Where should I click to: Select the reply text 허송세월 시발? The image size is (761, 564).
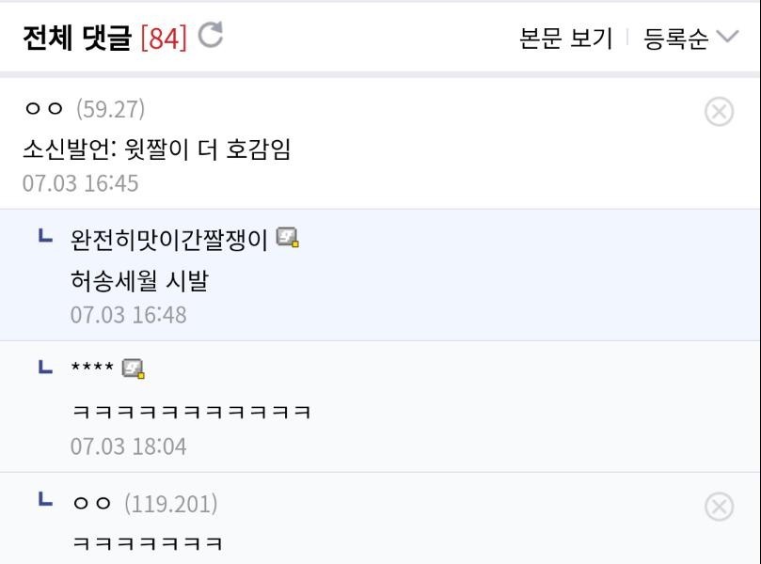pyautogui.click(x=138, y=280)
